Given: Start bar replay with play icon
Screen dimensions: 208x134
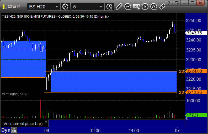Looking at the screenshot, I should point(145,7).
